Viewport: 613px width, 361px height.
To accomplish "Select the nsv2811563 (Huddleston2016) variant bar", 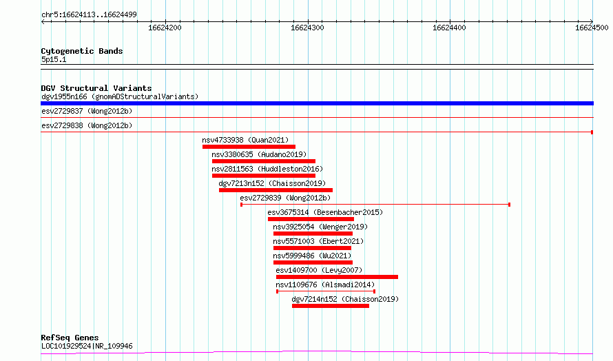I will pyautogui.click(x=264, y=176).
